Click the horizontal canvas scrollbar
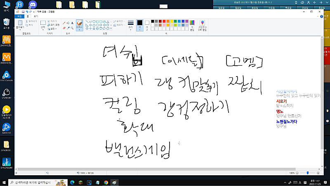330x186 pixels. point(157,169)
